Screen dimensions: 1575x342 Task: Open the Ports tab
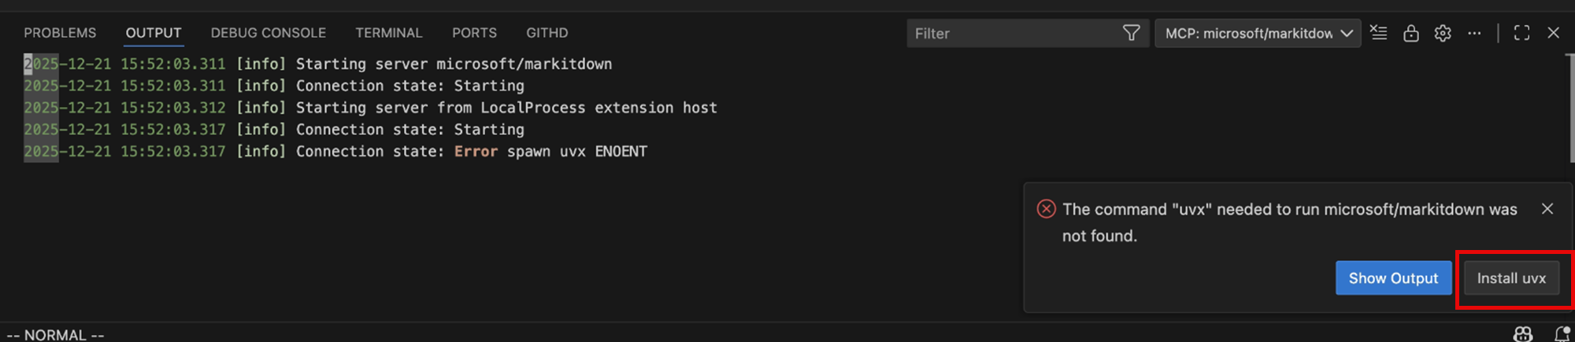click(x=474, y=33)
